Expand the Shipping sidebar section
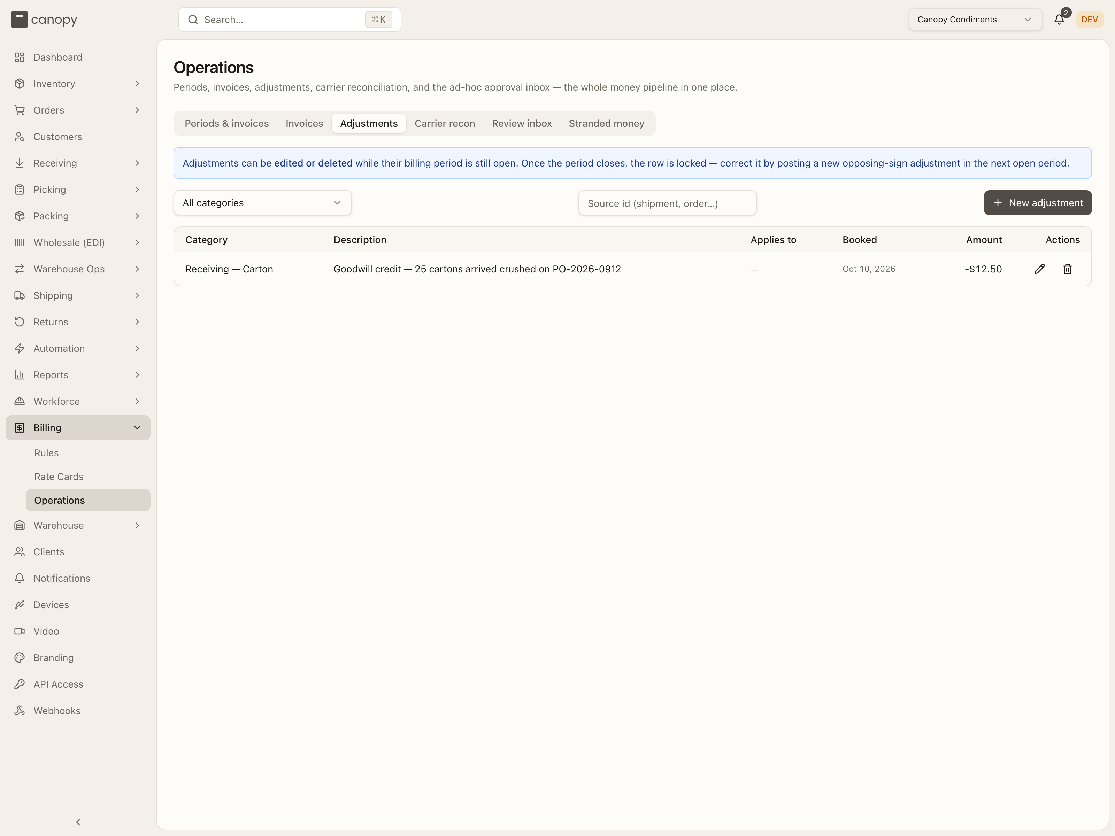The width and height of the screenshot is (1115, 836). click(x=78, y=295)
